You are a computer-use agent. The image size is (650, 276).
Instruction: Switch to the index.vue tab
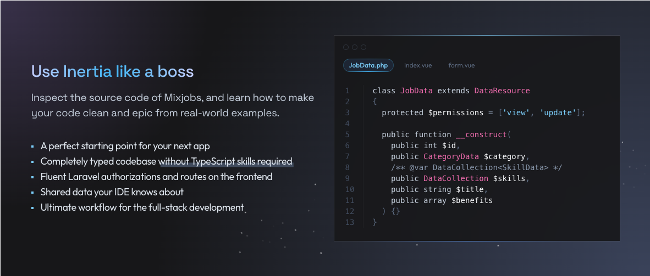pyautogui.click(x=418, y=65)
